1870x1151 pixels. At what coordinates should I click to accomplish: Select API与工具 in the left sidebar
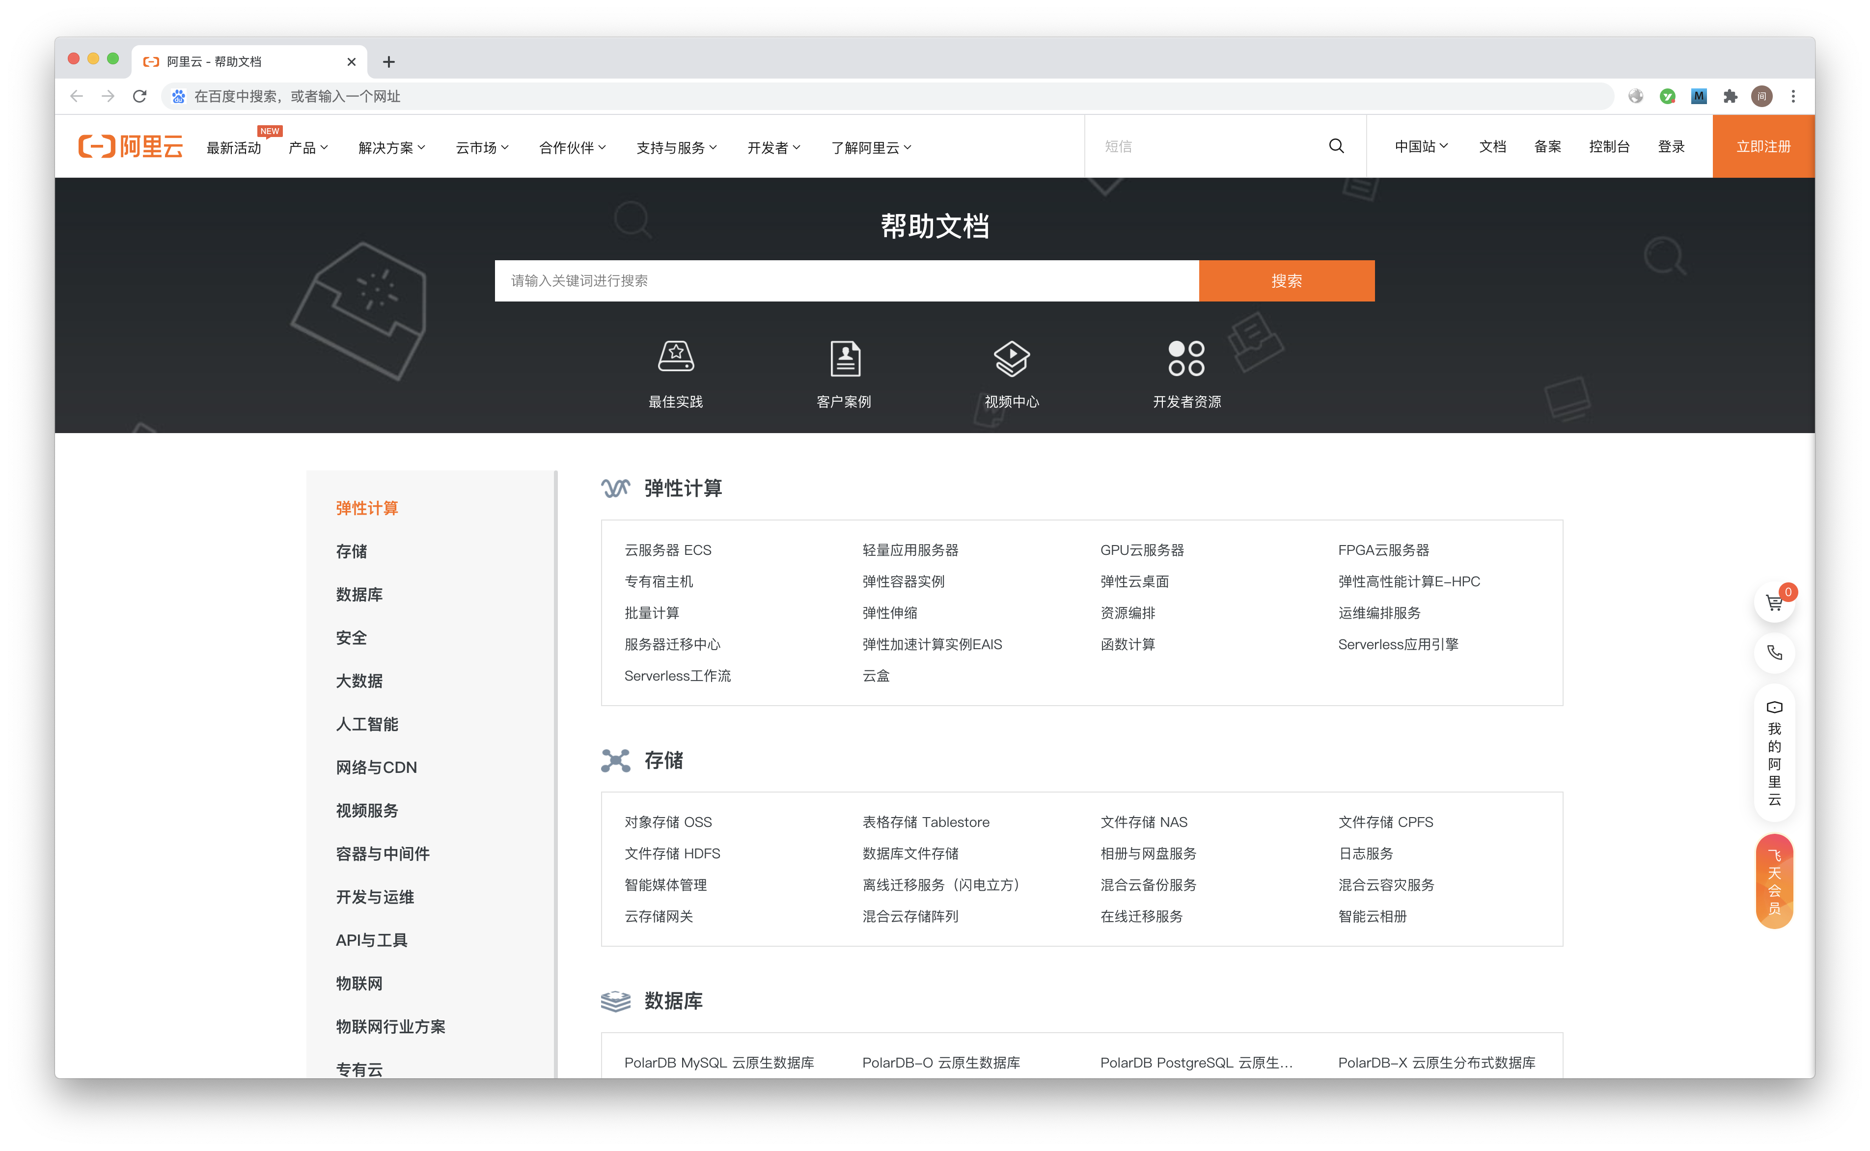tap(371, 940)
